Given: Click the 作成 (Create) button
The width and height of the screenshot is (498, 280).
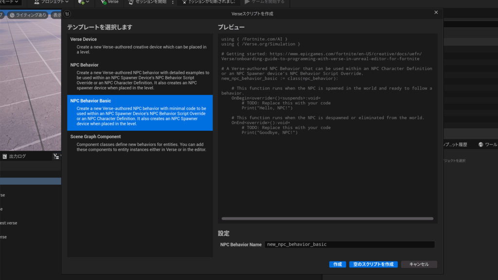Looking at the screenshot, I should tap(338, 264).
